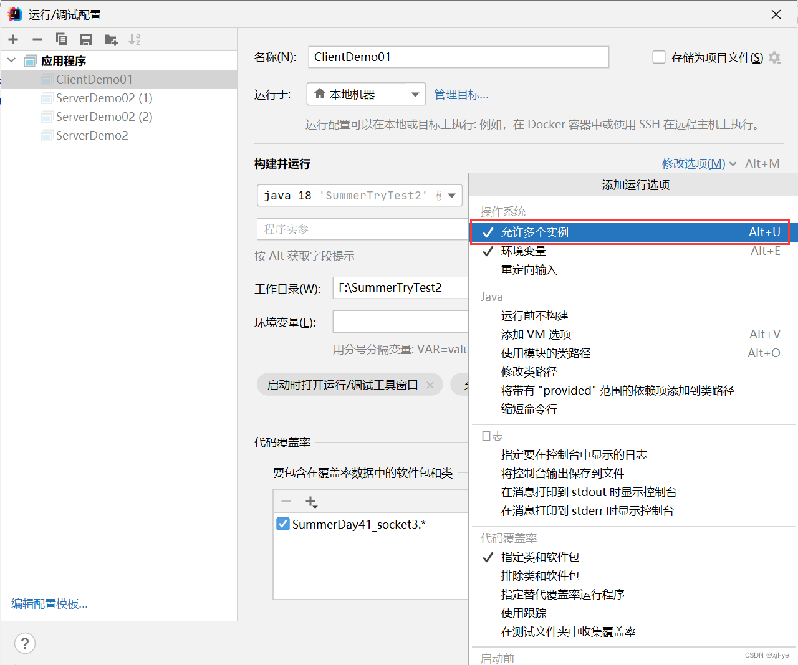Expand the 修改选项(M) dropdown

click(x=699, y=163)
